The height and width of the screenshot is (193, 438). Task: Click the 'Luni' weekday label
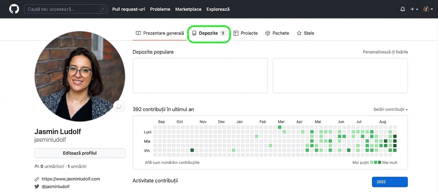[147, 132]
